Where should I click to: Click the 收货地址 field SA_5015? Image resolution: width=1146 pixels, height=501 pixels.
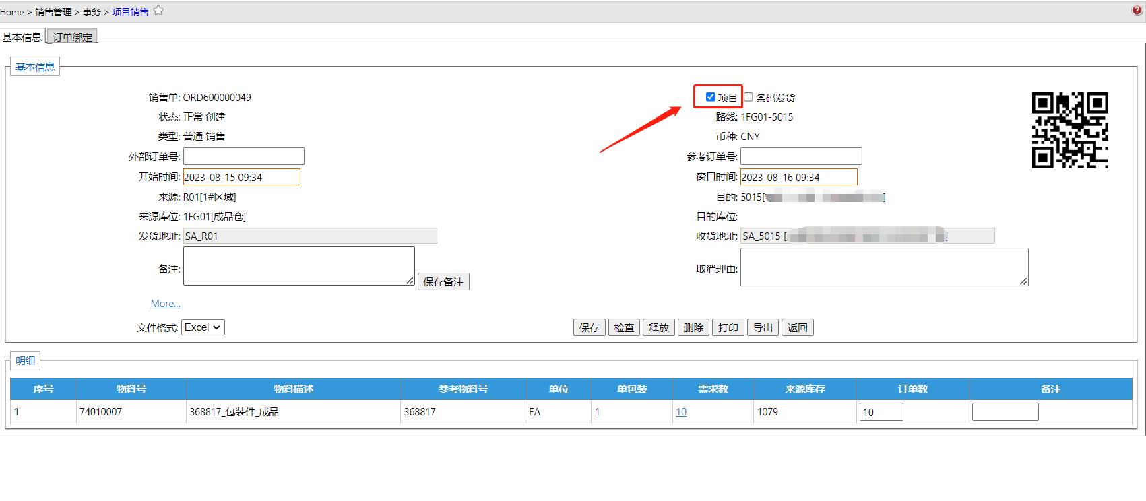[868, 236]
